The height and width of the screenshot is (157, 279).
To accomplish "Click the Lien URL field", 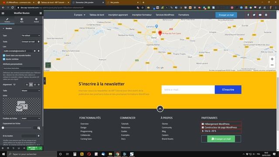I will (x=17, y=51).
